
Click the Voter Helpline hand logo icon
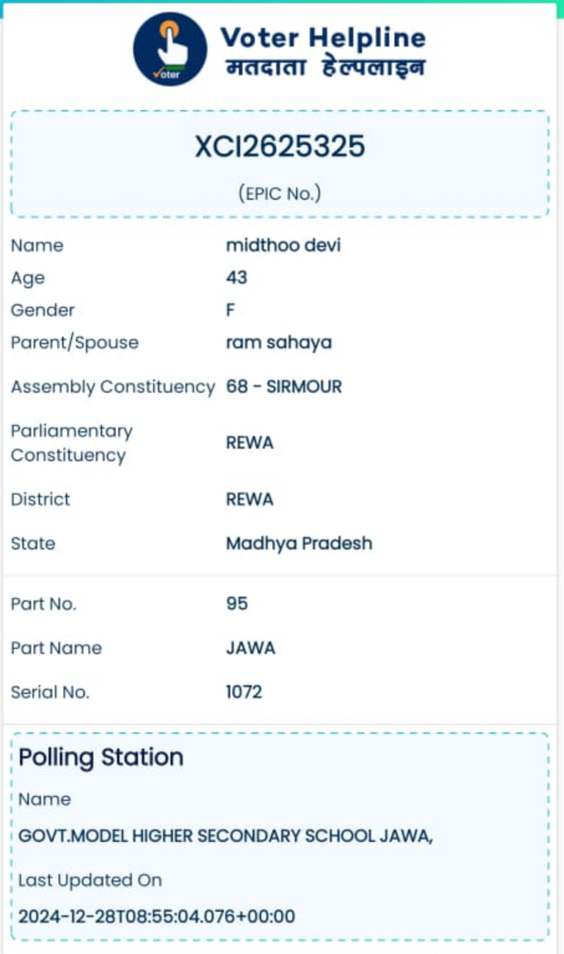pyautogui.click(x=170, y=49)
